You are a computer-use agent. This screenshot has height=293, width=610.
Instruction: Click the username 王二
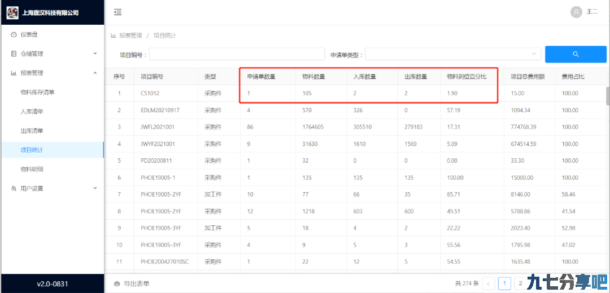coord(592,12)
